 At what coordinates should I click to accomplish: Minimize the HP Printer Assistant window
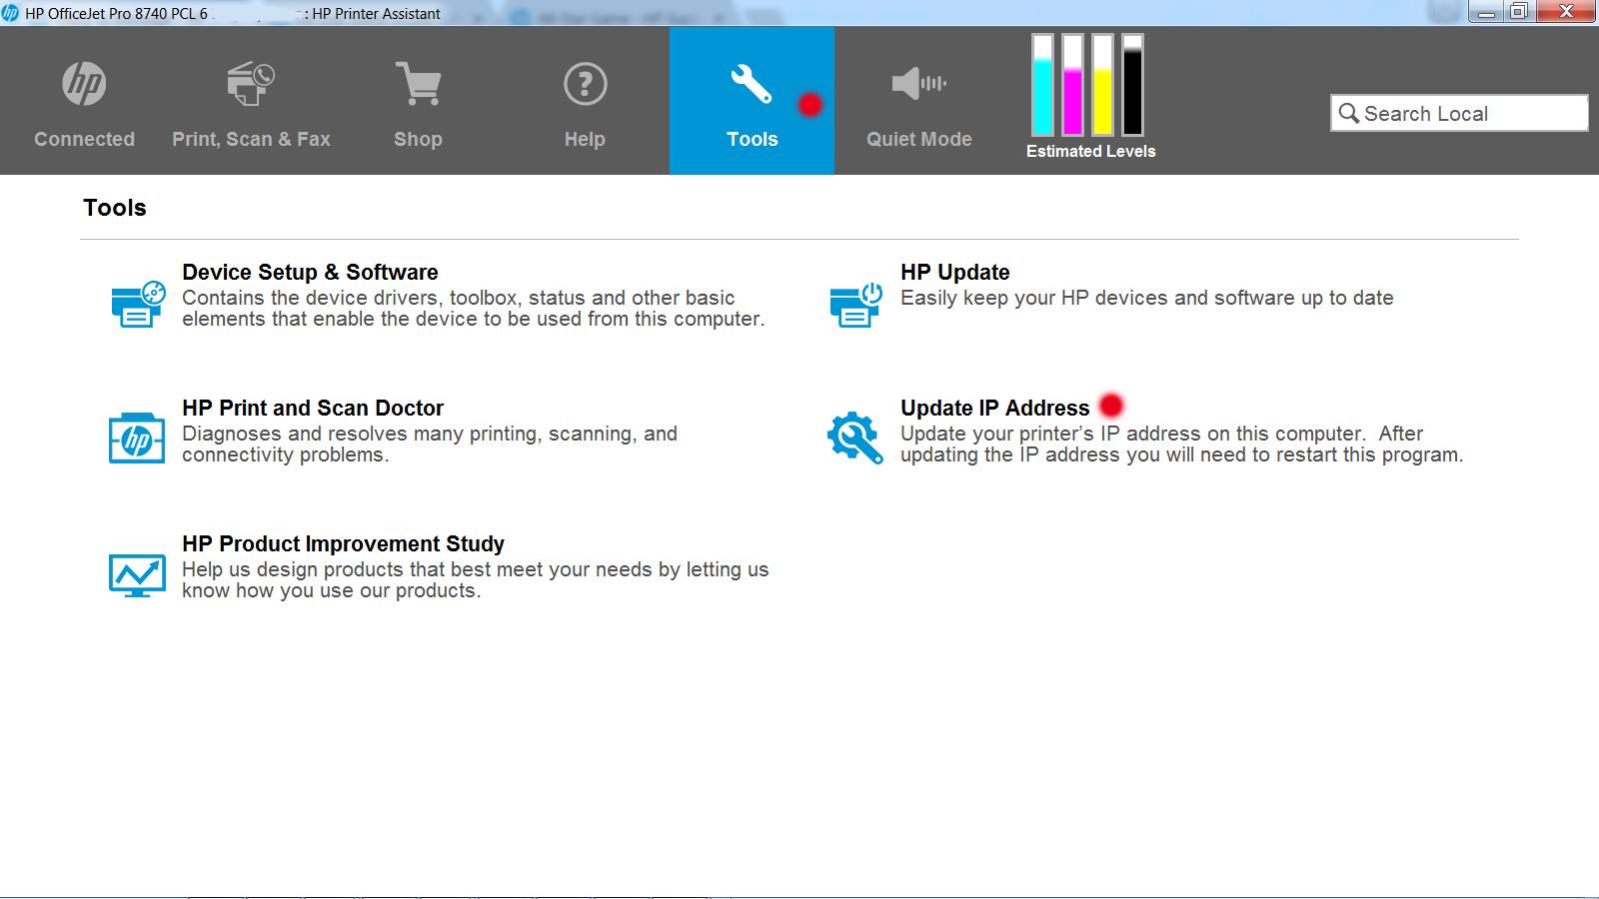click(x=1486, y=12)
